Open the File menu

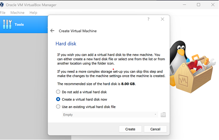(3, 13)
